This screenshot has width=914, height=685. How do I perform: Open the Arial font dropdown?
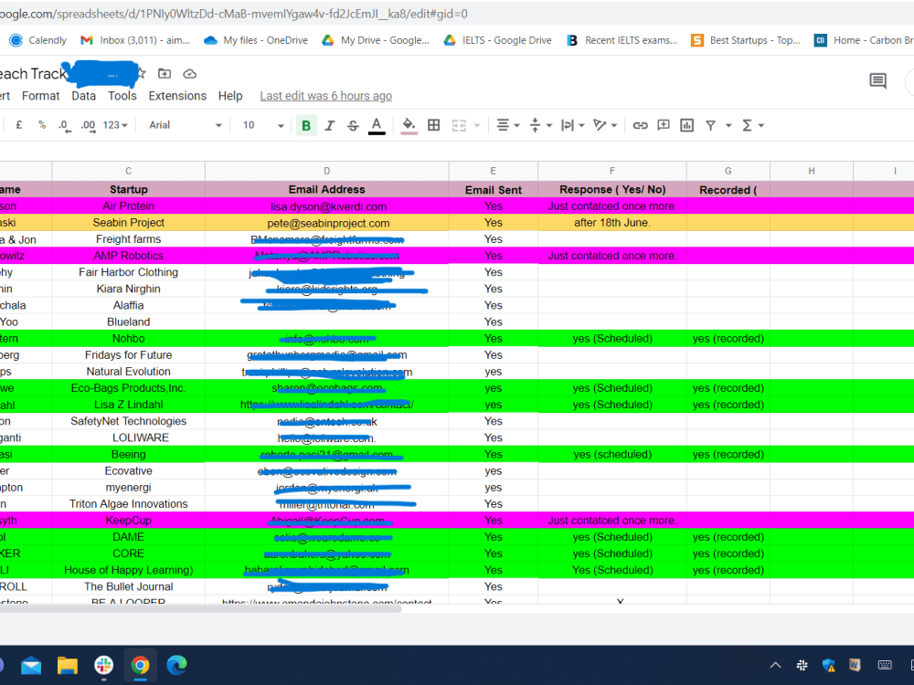click(x=185, y=125)
